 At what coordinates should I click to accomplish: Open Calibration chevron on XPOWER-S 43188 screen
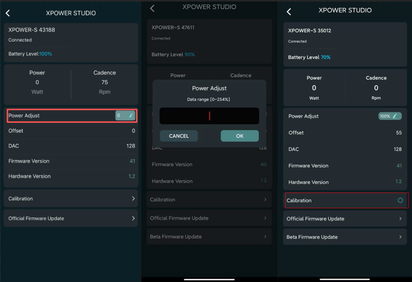133,199
